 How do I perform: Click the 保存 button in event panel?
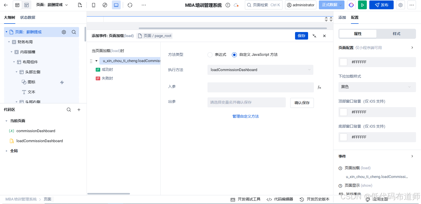point(302,36)
